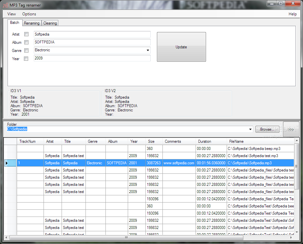Sort by the Album column header
303x244 pixels.
pos(117,141)
